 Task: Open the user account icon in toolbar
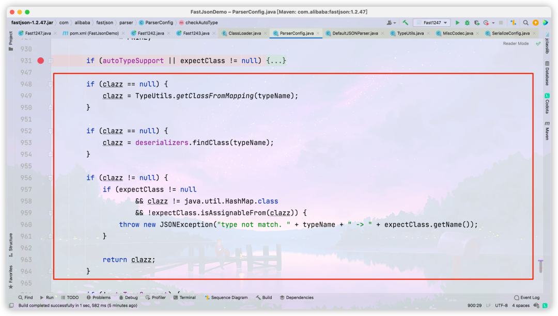tap(390, 22)
